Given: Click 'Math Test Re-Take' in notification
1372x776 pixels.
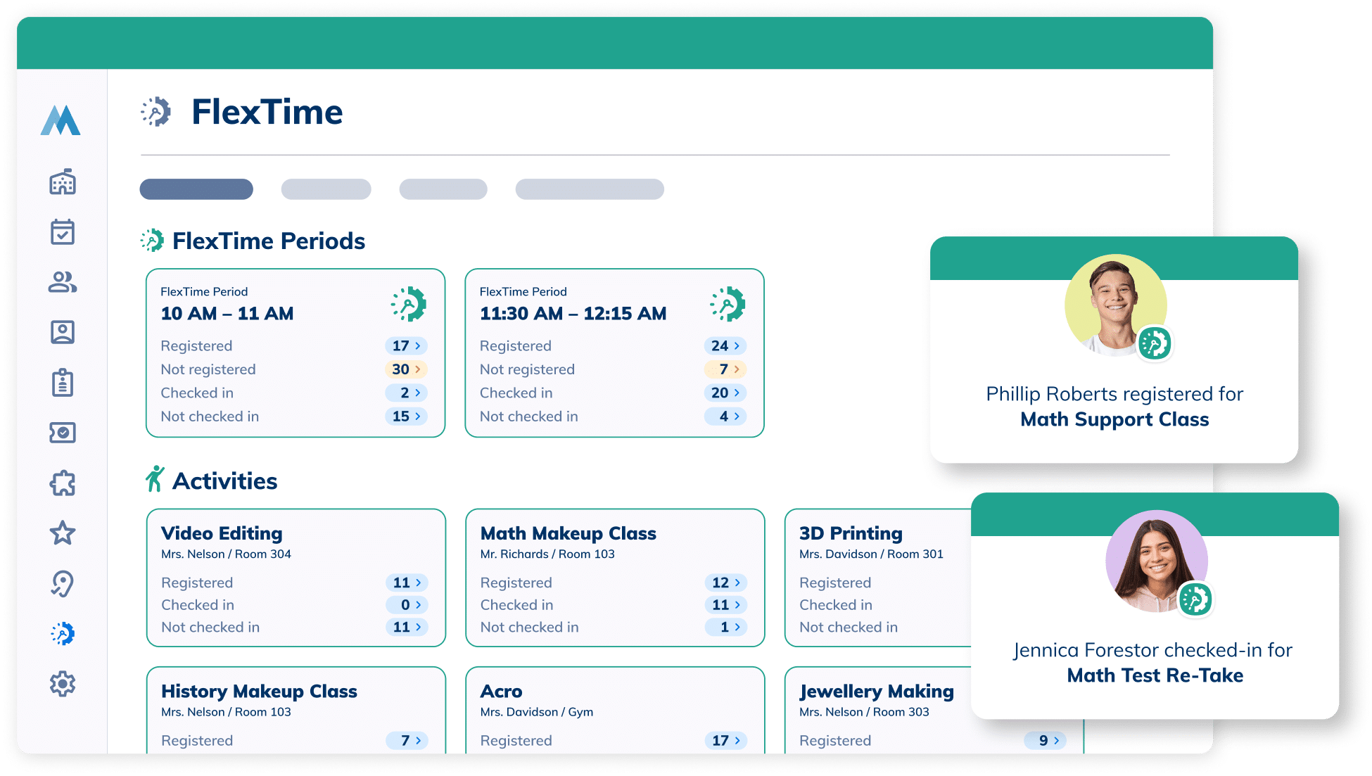Looking at the screenshot, I should 1155,675.
